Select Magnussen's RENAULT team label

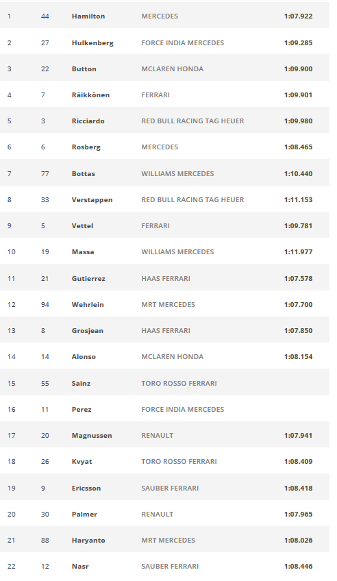(x=158, y=436)
